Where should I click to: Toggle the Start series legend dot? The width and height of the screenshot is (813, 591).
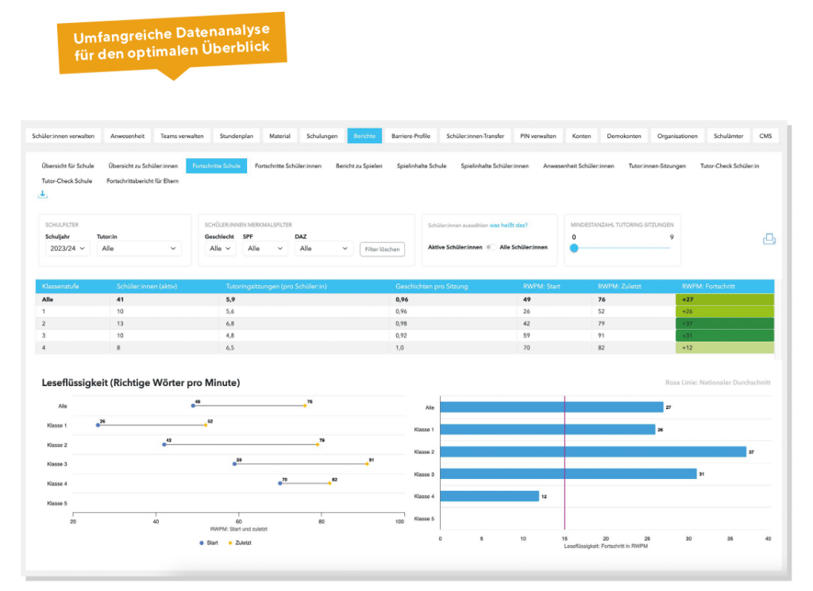click(x=200, y=543)
